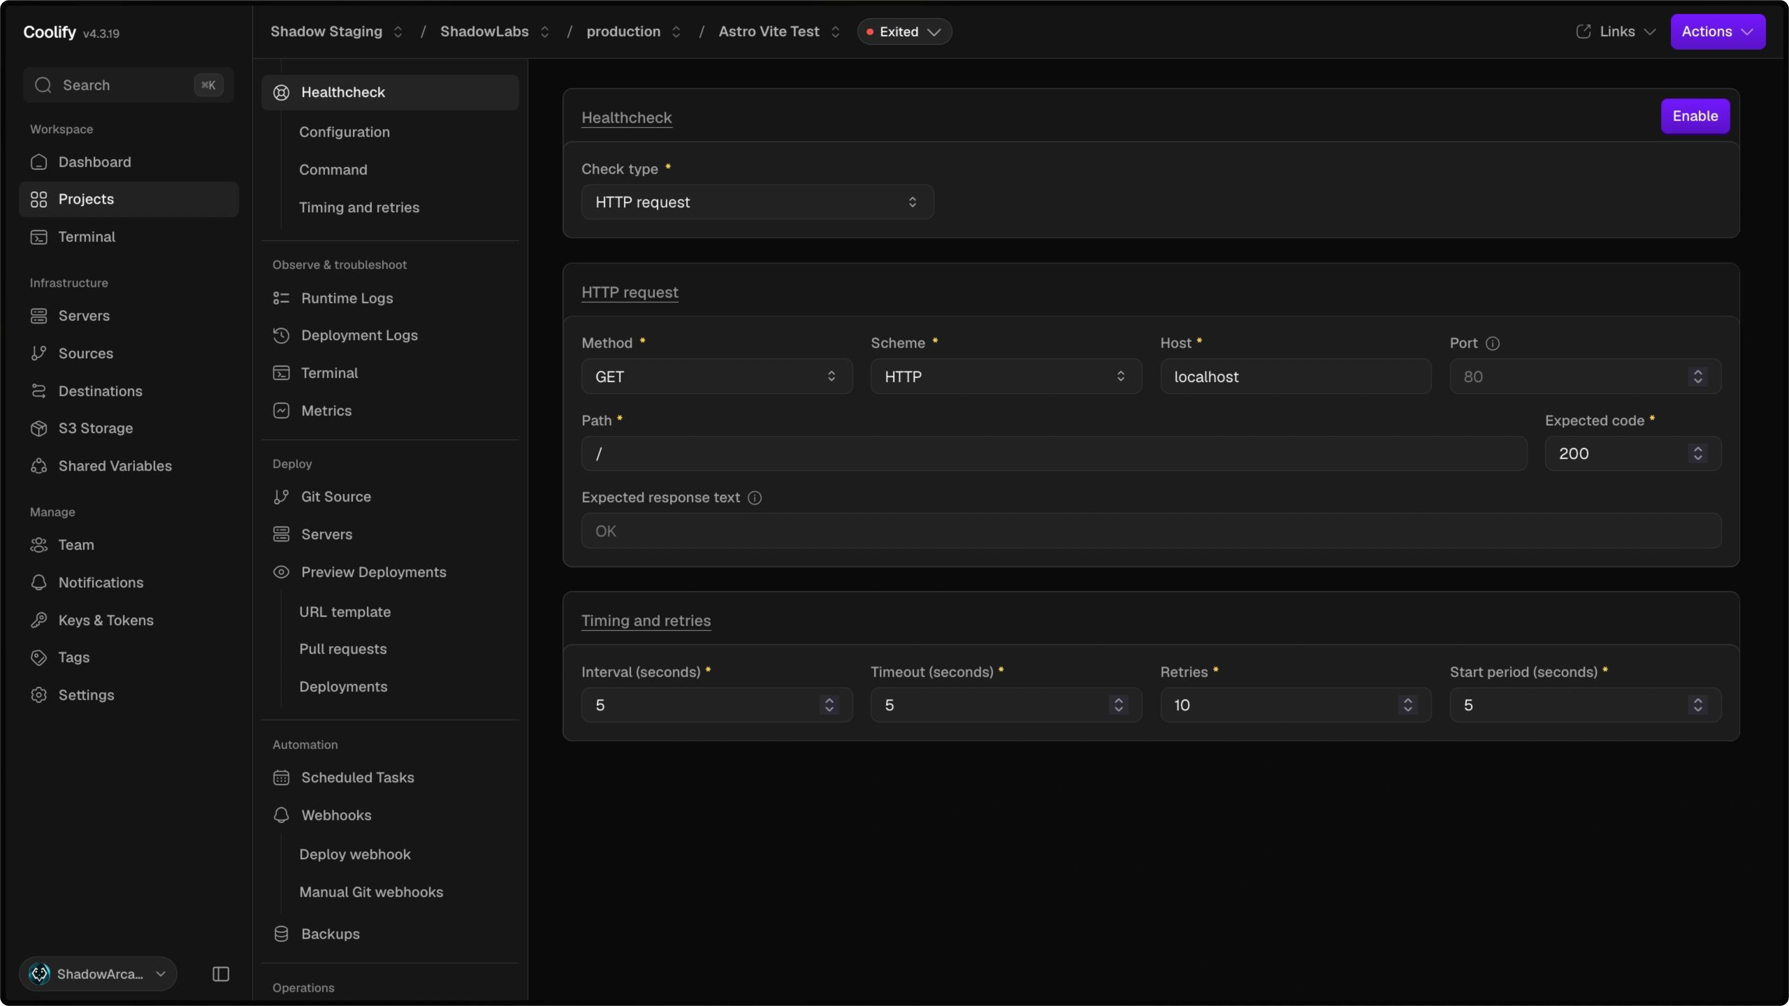Focus the Host input field
This screenshot has height=1006, width=1789.
point(1296,376)
